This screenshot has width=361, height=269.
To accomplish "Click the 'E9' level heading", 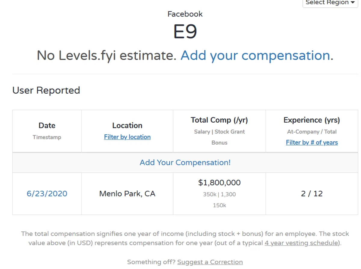I will 185,32.
